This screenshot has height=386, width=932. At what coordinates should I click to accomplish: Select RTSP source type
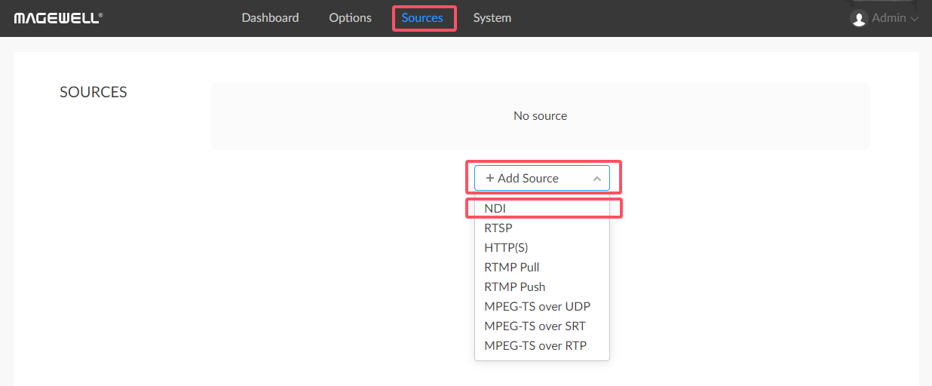point(498,228)
